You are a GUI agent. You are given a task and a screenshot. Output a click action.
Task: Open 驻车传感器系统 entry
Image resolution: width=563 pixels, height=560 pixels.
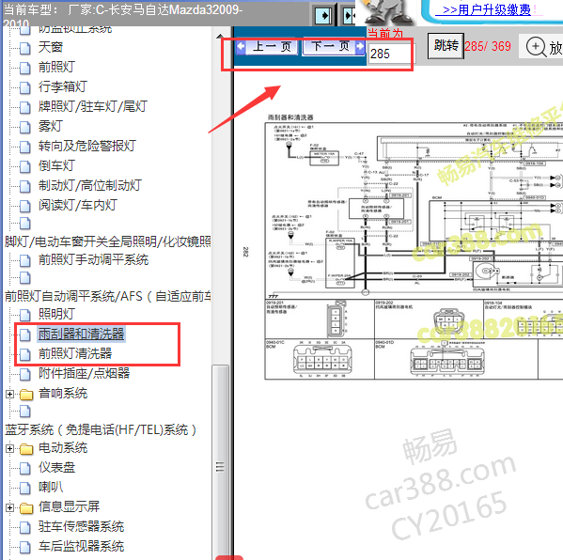click(81, 526)
